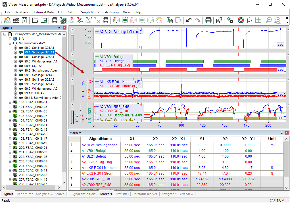Viewport: 290px width, 203px height.
Task: Pin the Signals panel with the pushpin
Action: click(x=59, y=28)
